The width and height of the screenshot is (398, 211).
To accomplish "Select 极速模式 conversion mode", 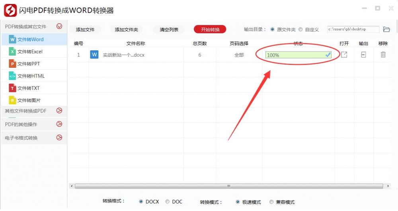I will (238, 202).
